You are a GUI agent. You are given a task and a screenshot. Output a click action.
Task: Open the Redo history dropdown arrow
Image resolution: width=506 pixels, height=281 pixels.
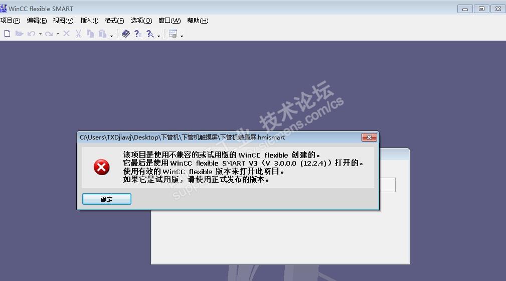click(x=58, y=34)
